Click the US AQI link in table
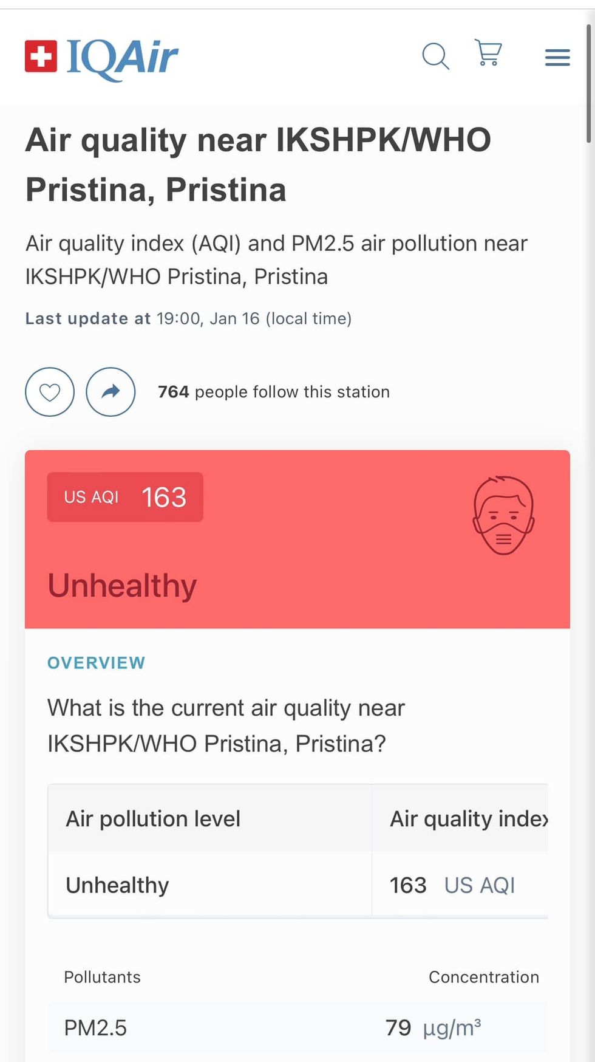The image size is (595, 1062). 479,885
